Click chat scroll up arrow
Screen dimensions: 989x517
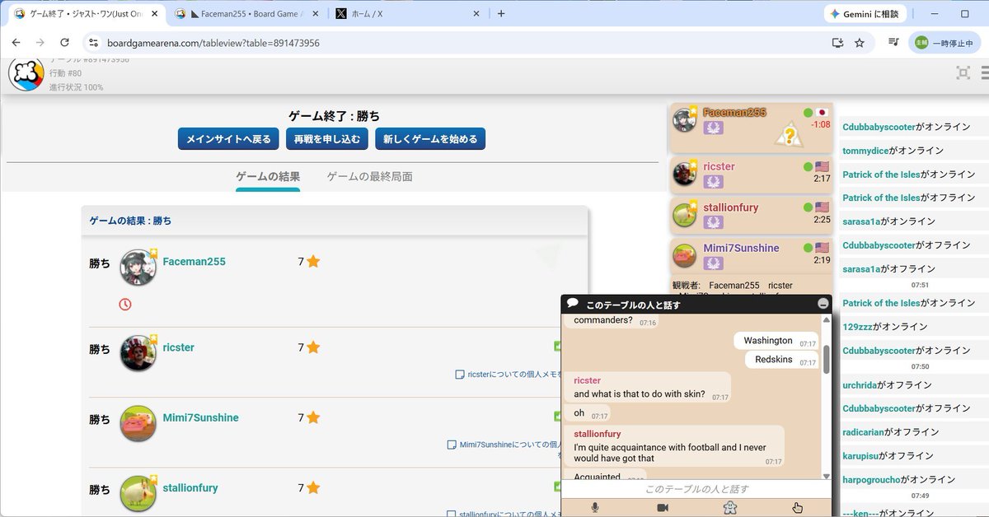point(827,319)
